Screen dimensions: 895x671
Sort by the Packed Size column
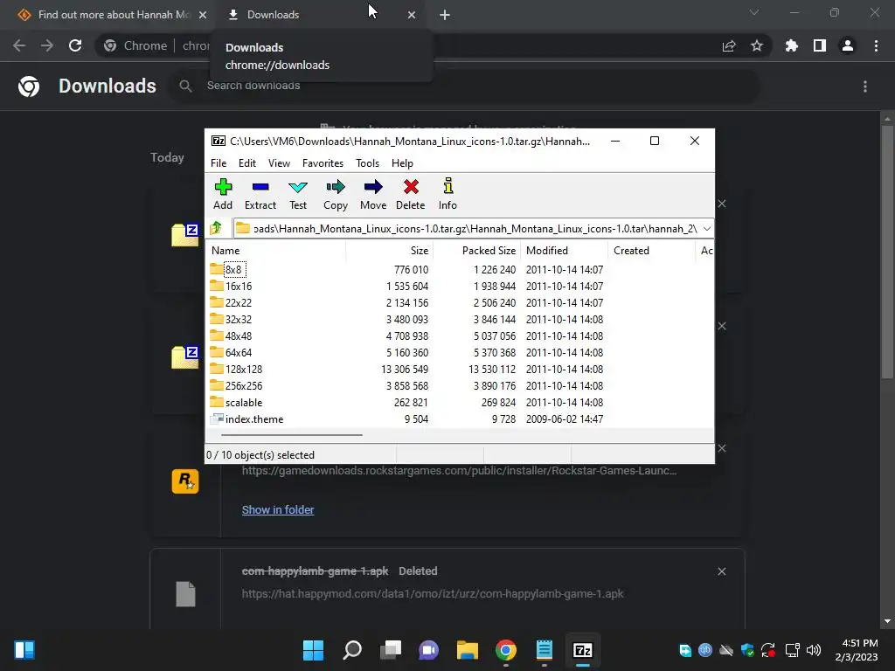pyautogui.click(x=476, y=251)
